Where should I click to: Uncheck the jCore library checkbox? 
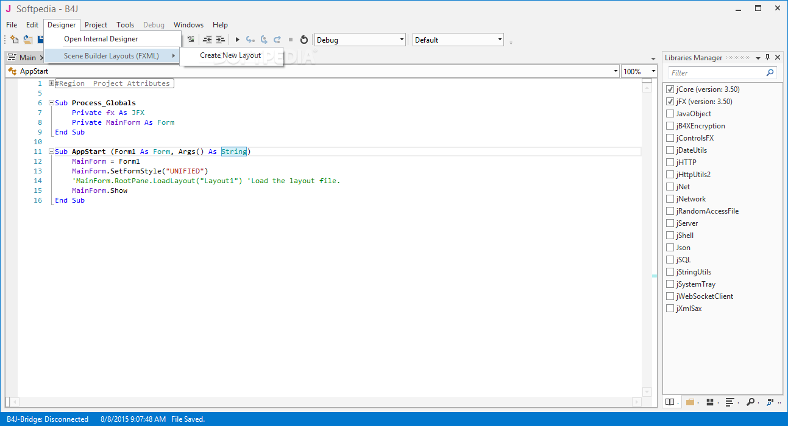[x=670, y=89]
